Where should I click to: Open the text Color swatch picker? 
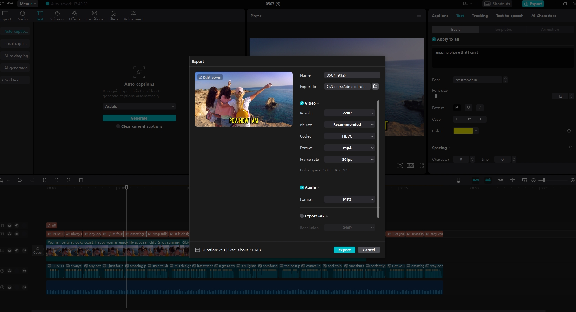tap(464, 131)
